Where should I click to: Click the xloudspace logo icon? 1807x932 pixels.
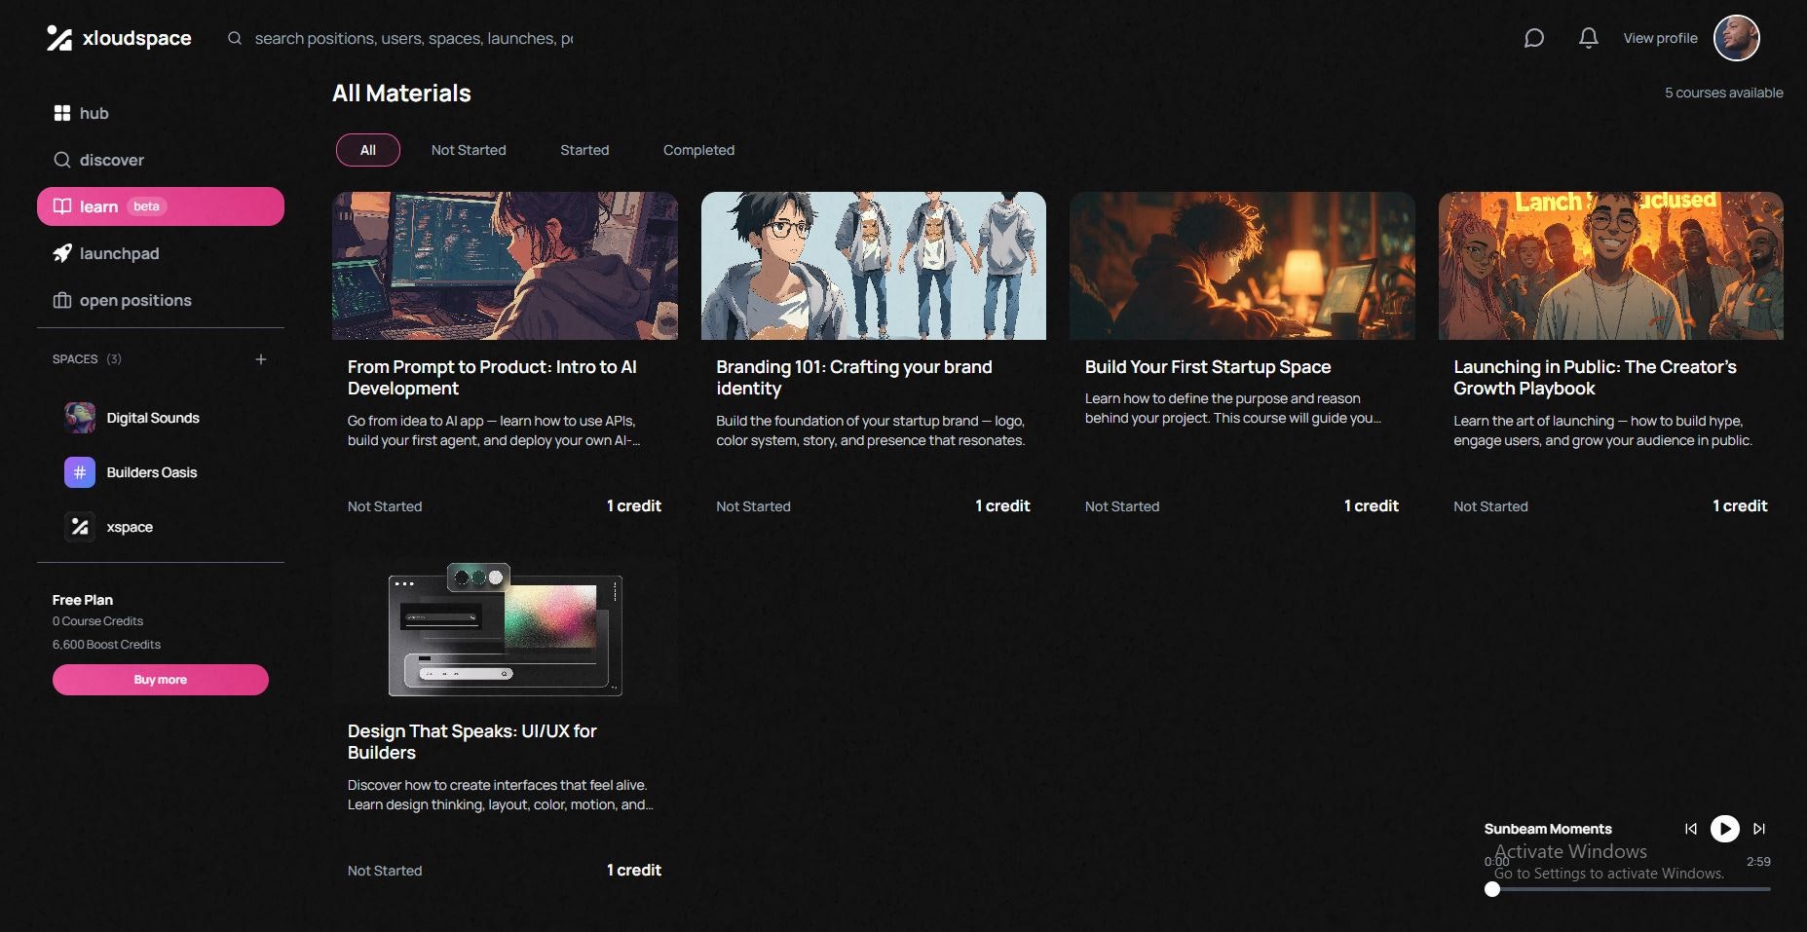59,38
